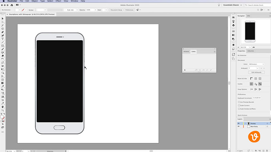Click the Keyboard Increment input field
Image resolution: width=271 pixels, height=152 pixels.
click(257, 98)
